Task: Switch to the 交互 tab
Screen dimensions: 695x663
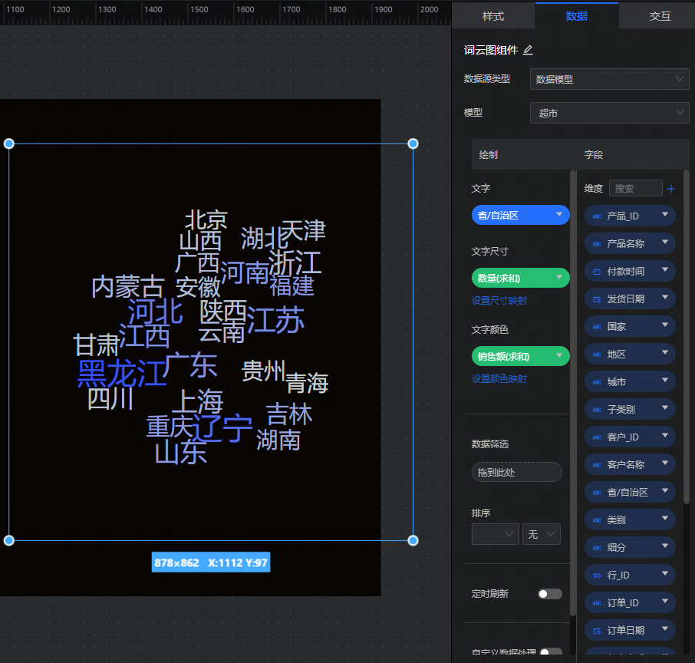Action: point(660,16)
